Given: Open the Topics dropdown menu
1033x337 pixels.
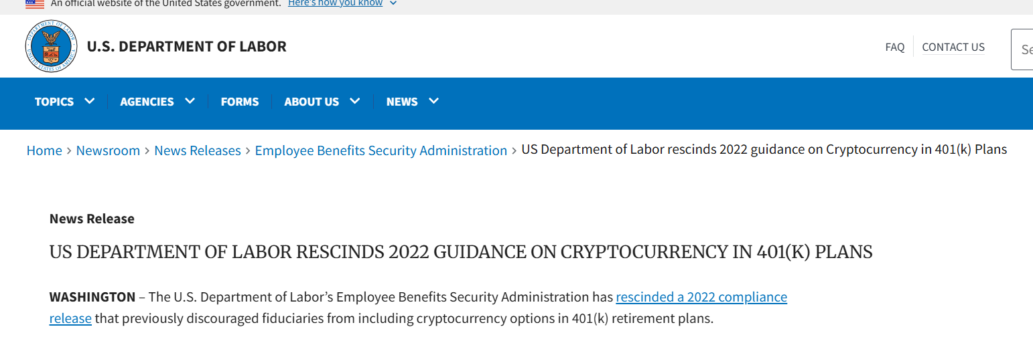Looking at the screenshot, I should coord(65,102).
